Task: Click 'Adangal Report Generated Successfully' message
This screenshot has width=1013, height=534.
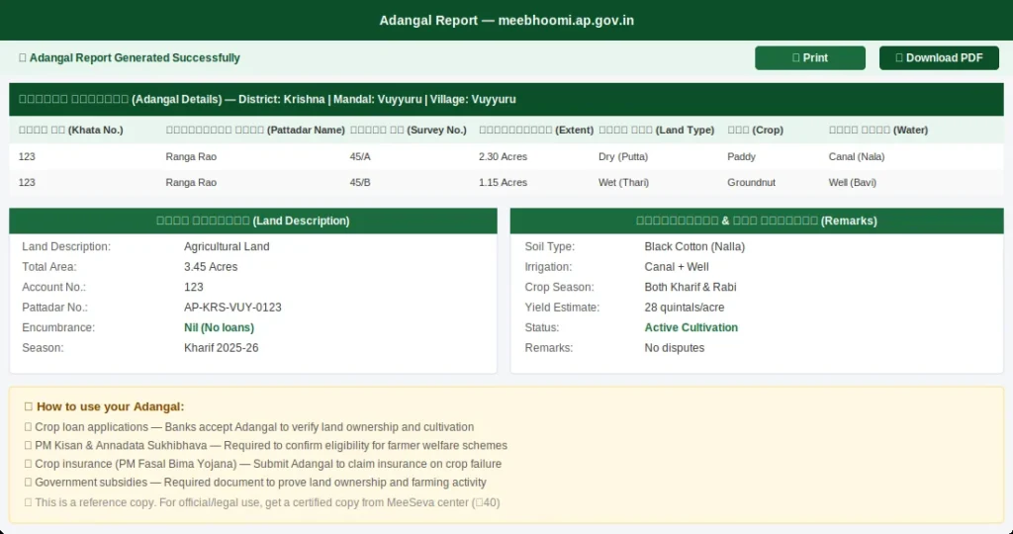Action: pos(130,58)
